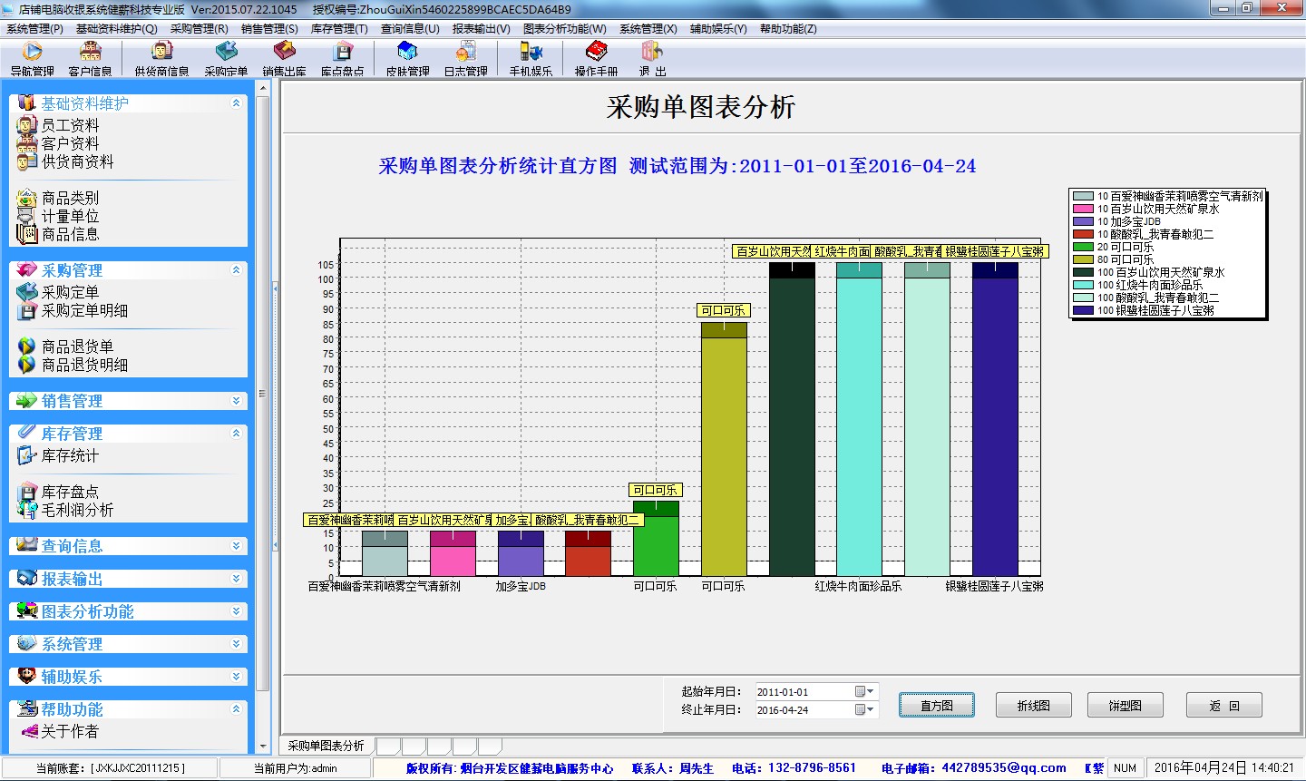The image size is (1306, 781).
Task: Expand the 查询信息 sidebar section
Action: point(236,546)
